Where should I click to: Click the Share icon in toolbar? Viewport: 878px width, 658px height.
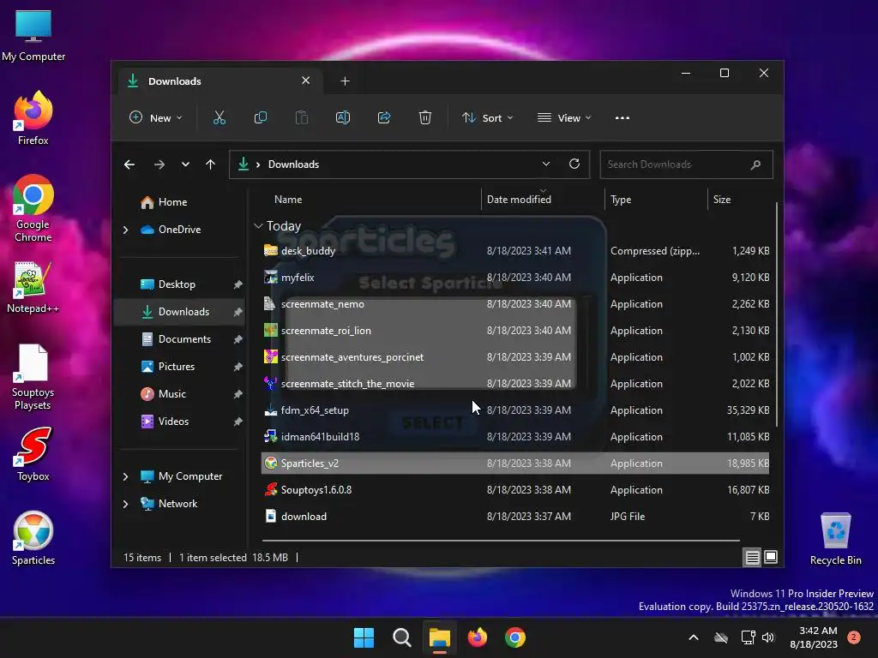tap(384, 117)
